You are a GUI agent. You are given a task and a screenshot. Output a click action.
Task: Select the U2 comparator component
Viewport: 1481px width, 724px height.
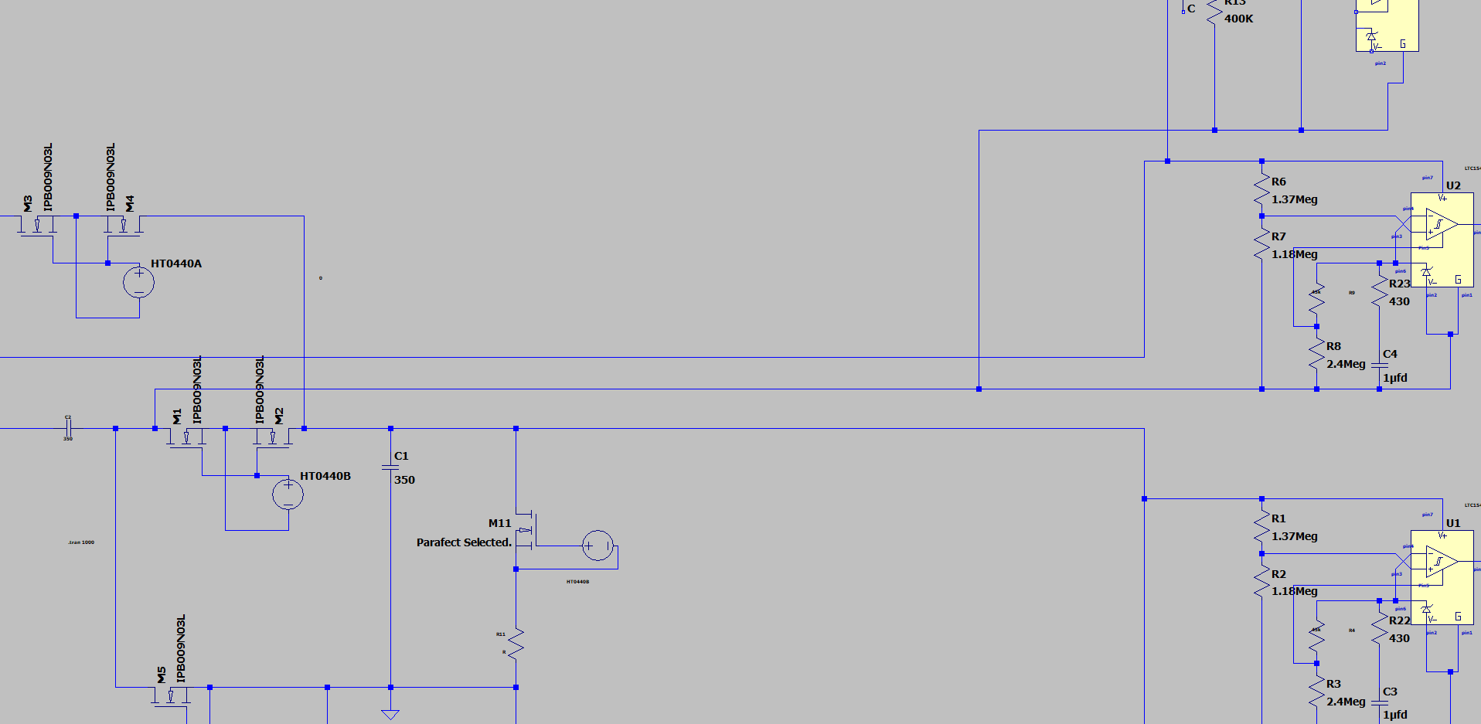point(1441,240)
